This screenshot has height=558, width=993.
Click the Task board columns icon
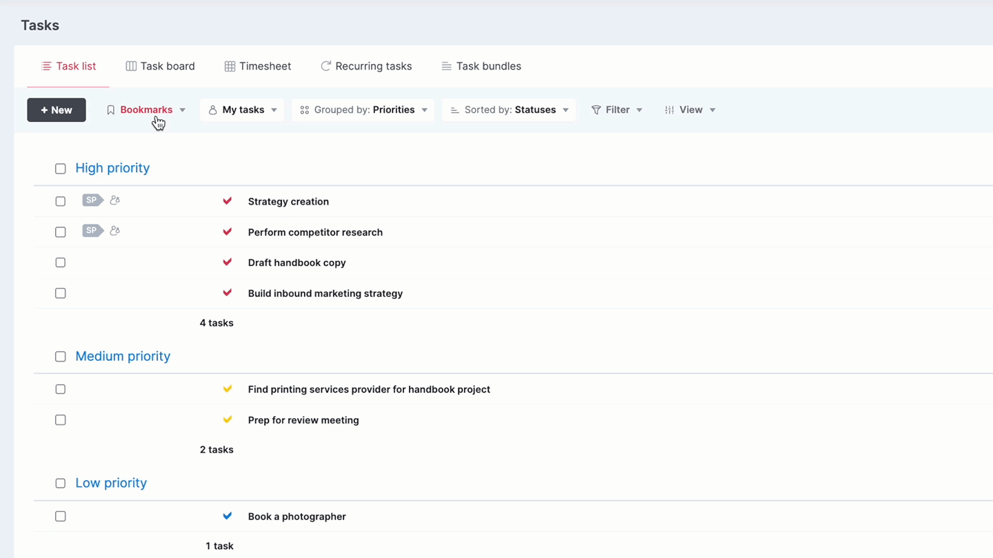[x=131, y=66]
